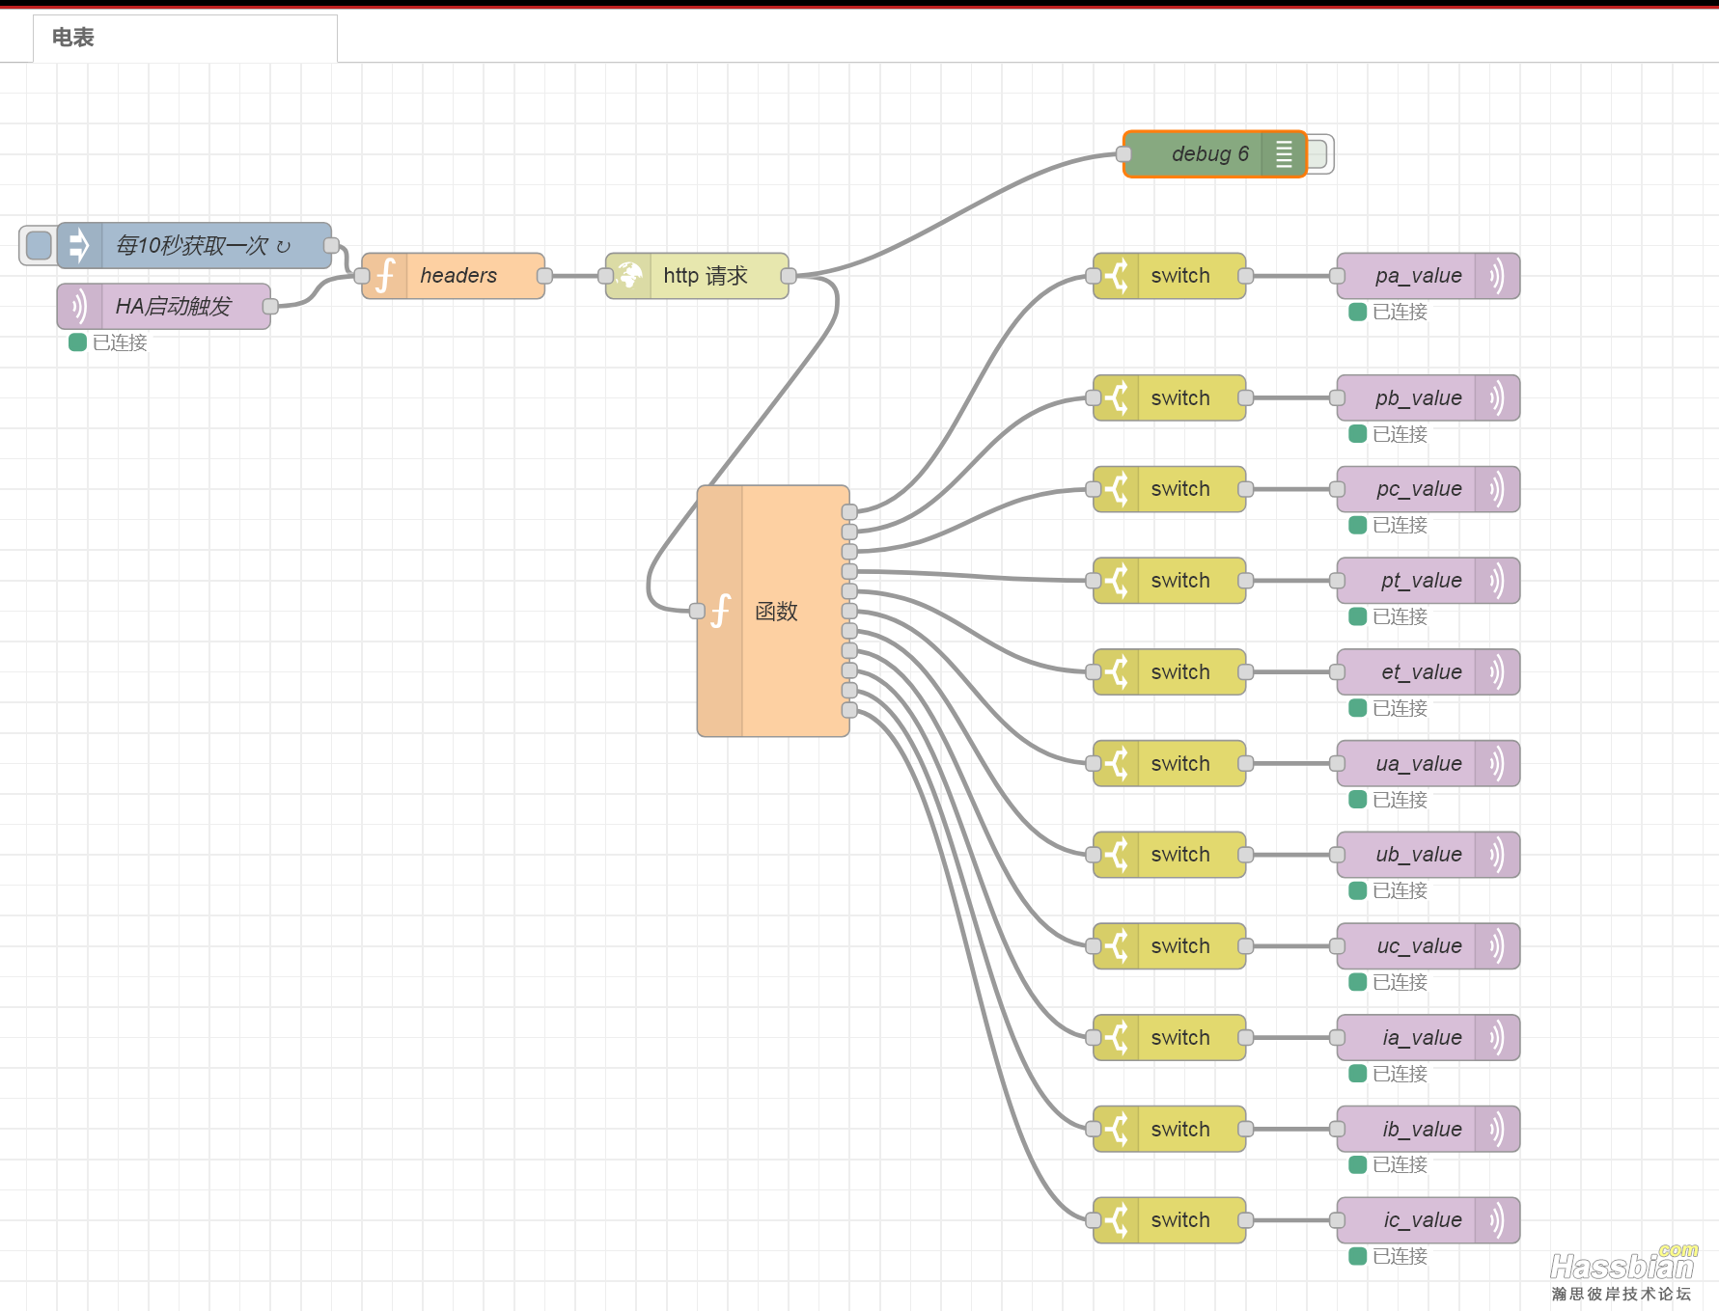
Task: Select the switch node feeding ic_value
Action: coord(1170,1220)
